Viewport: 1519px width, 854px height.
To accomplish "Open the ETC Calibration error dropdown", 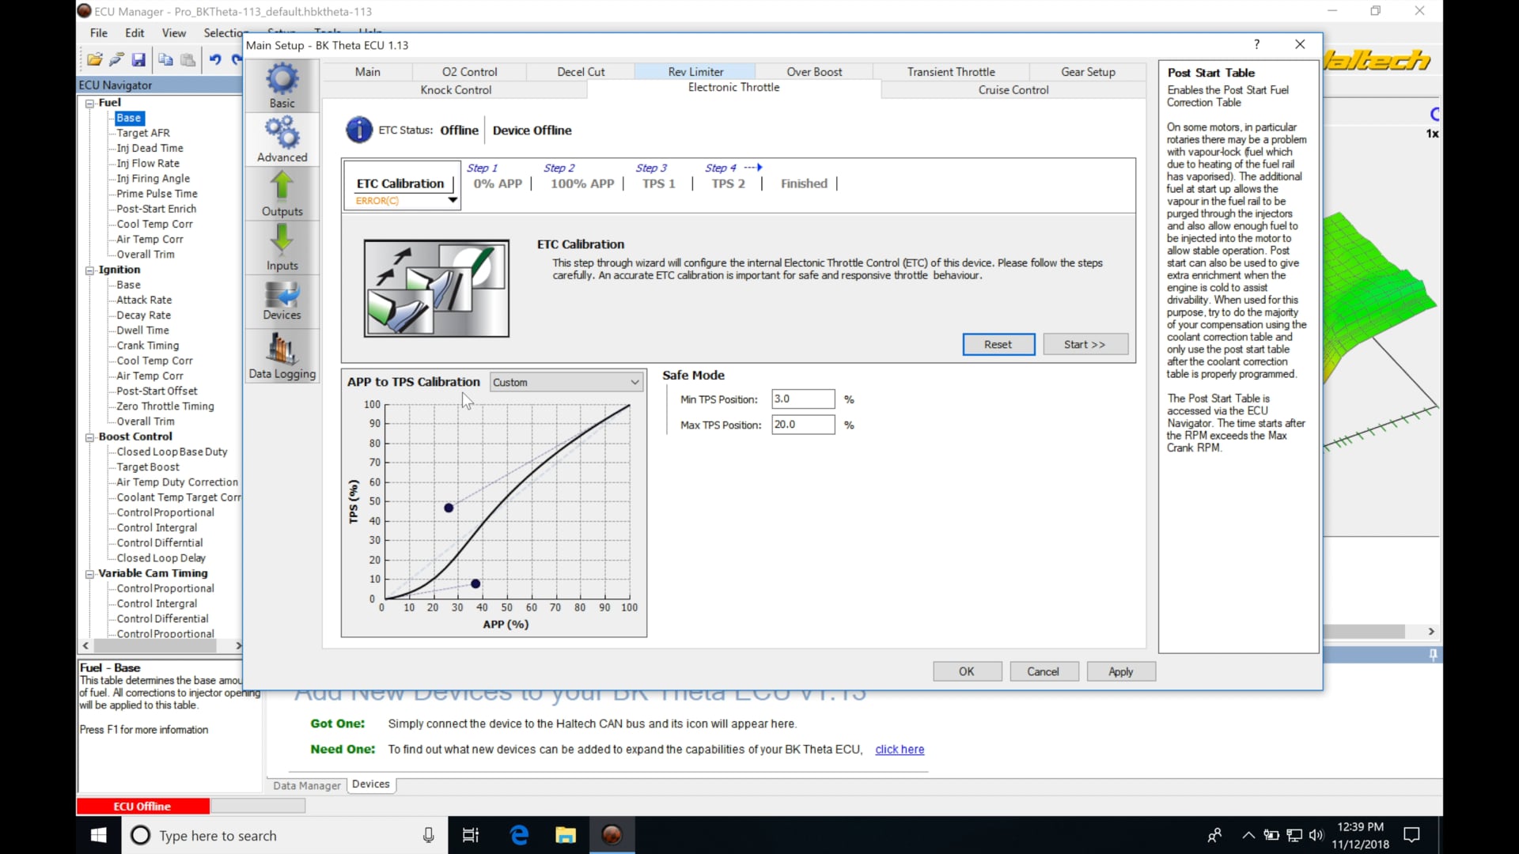I will pyautogui.click(x=451, y=202).
